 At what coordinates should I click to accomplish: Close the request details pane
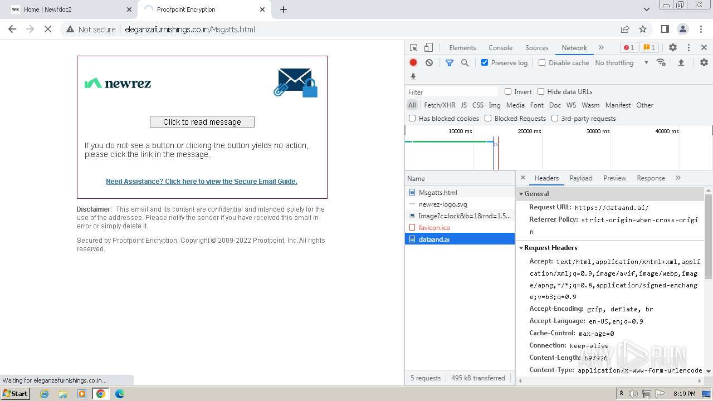[522, 178]
